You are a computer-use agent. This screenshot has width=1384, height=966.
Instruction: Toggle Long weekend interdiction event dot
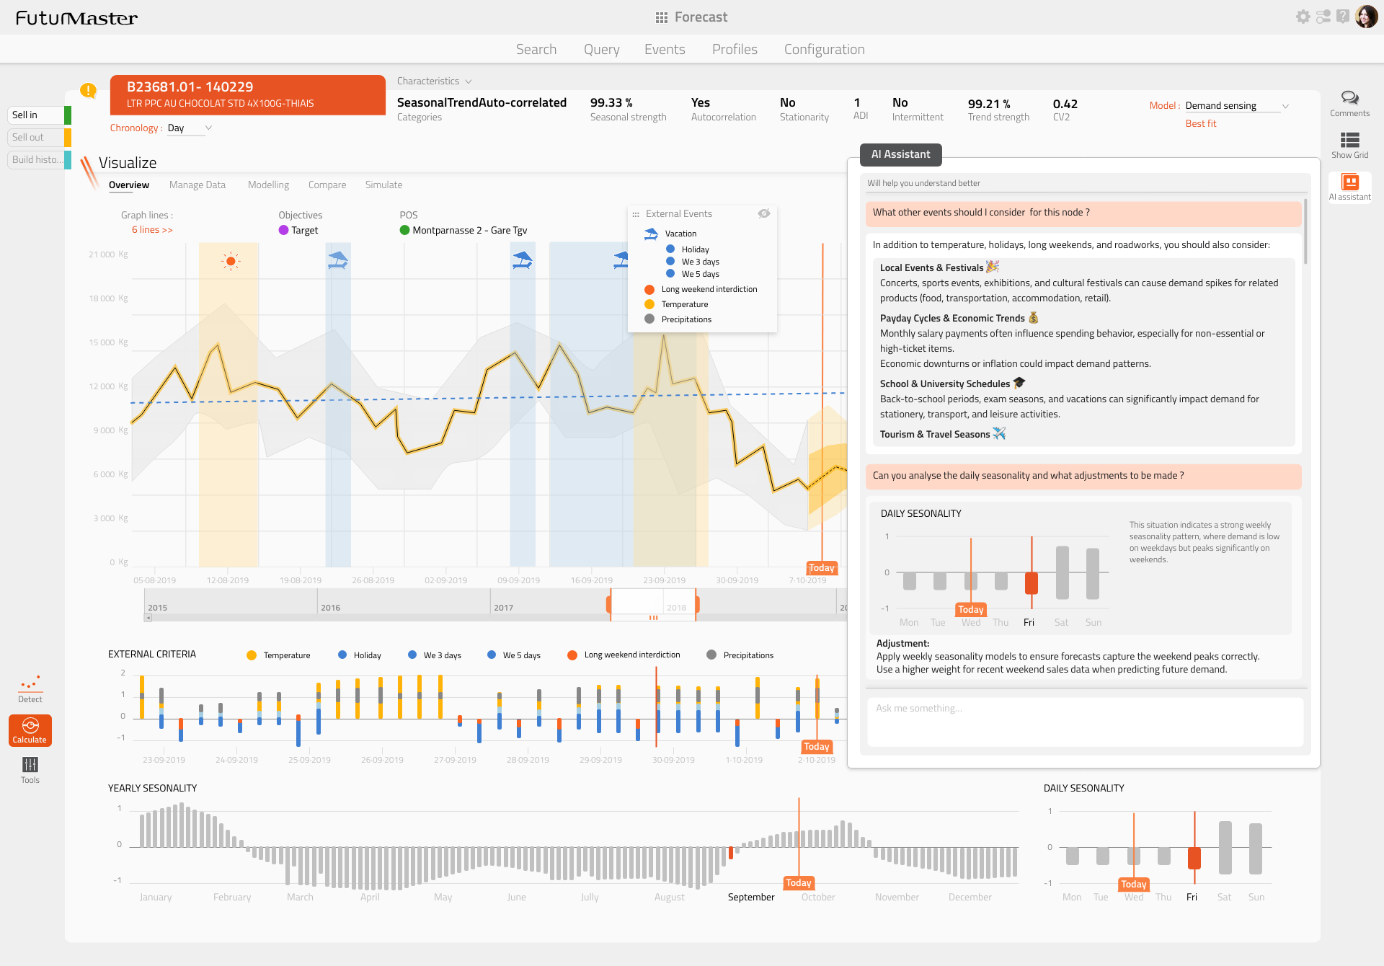click(649, 289)
